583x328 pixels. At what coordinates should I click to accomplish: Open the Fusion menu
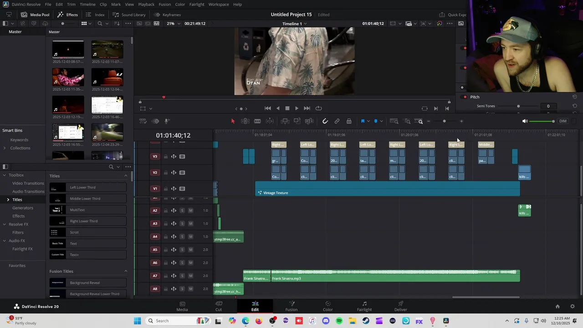pos(165,4)
